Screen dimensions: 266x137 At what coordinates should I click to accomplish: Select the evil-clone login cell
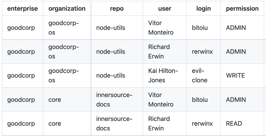click(x=200, y=76)
